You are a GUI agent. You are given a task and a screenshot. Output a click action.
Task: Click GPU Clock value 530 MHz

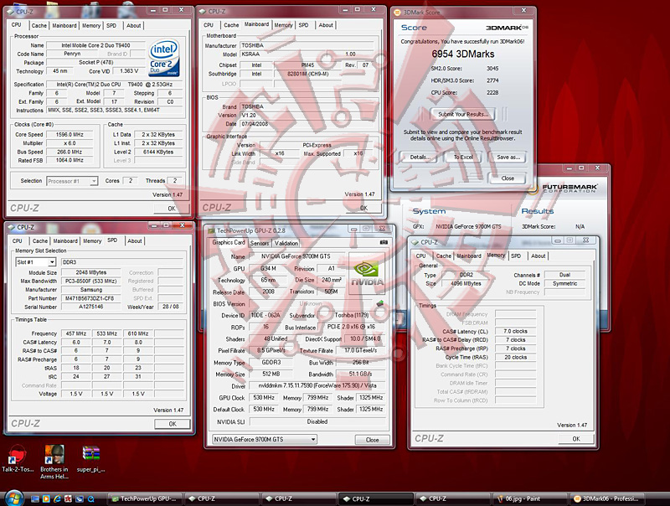coord(264,397)
